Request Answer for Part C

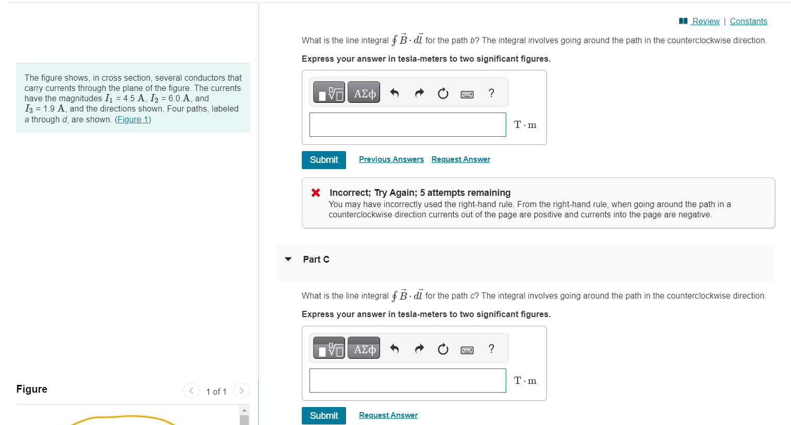[388, 415]
